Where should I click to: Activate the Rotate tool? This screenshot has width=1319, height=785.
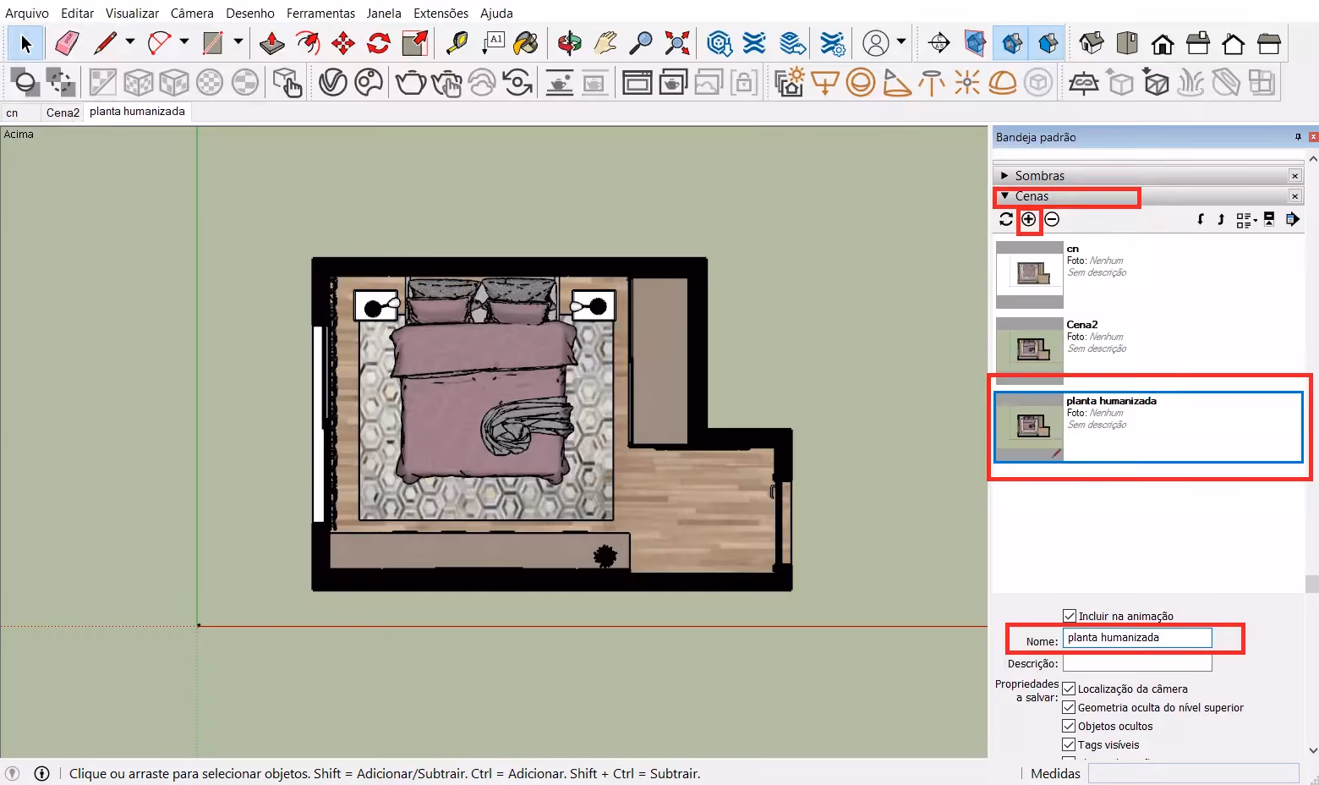point(379,43)
